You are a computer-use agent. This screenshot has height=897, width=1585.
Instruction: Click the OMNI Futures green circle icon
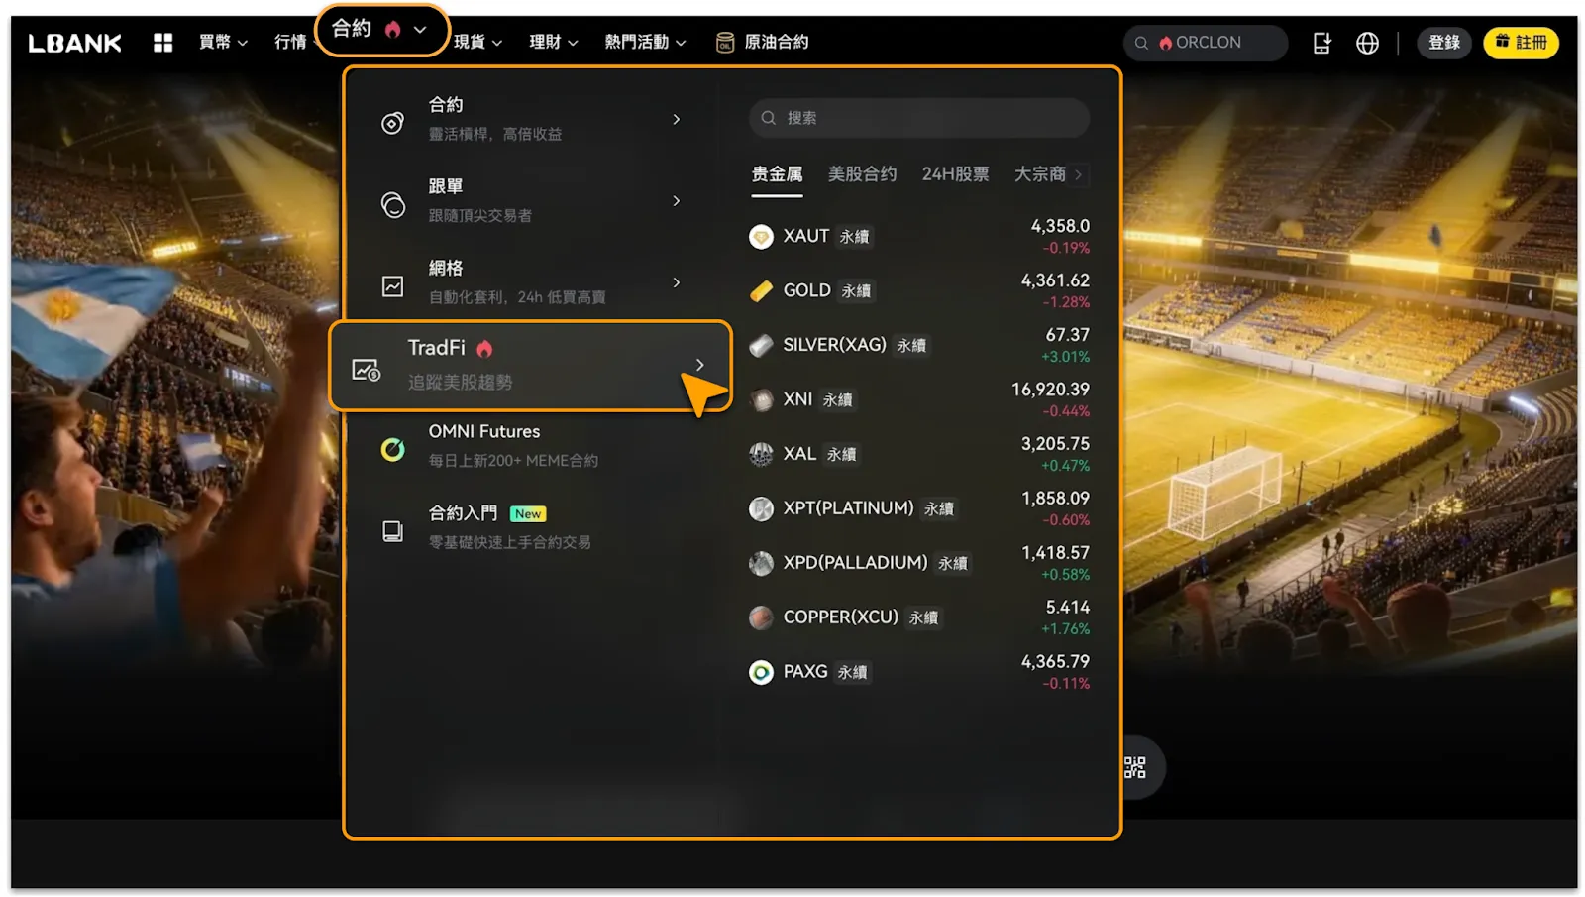click(x=393, y=450)
